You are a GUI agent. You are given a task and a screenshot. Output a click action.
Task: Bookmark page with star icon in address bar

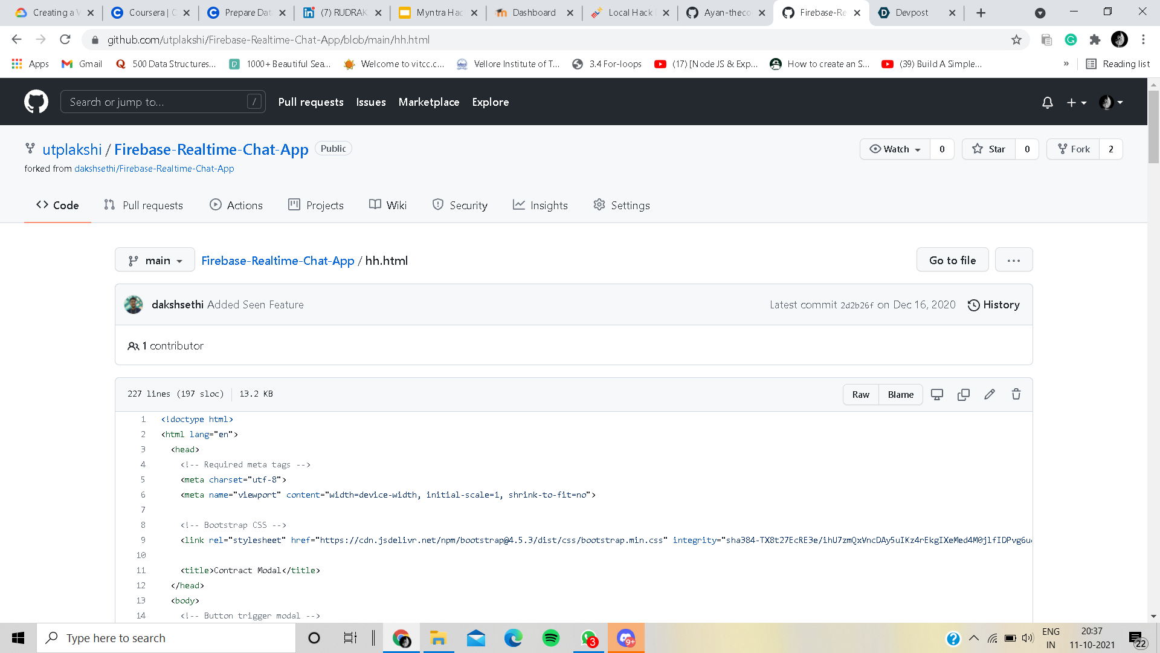tap(1016, 40)
